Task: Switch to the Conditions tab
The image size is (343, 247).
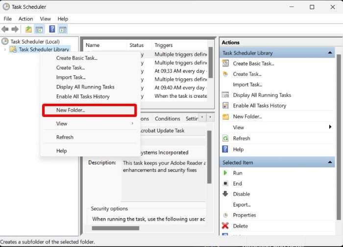Action: [168, 118]
